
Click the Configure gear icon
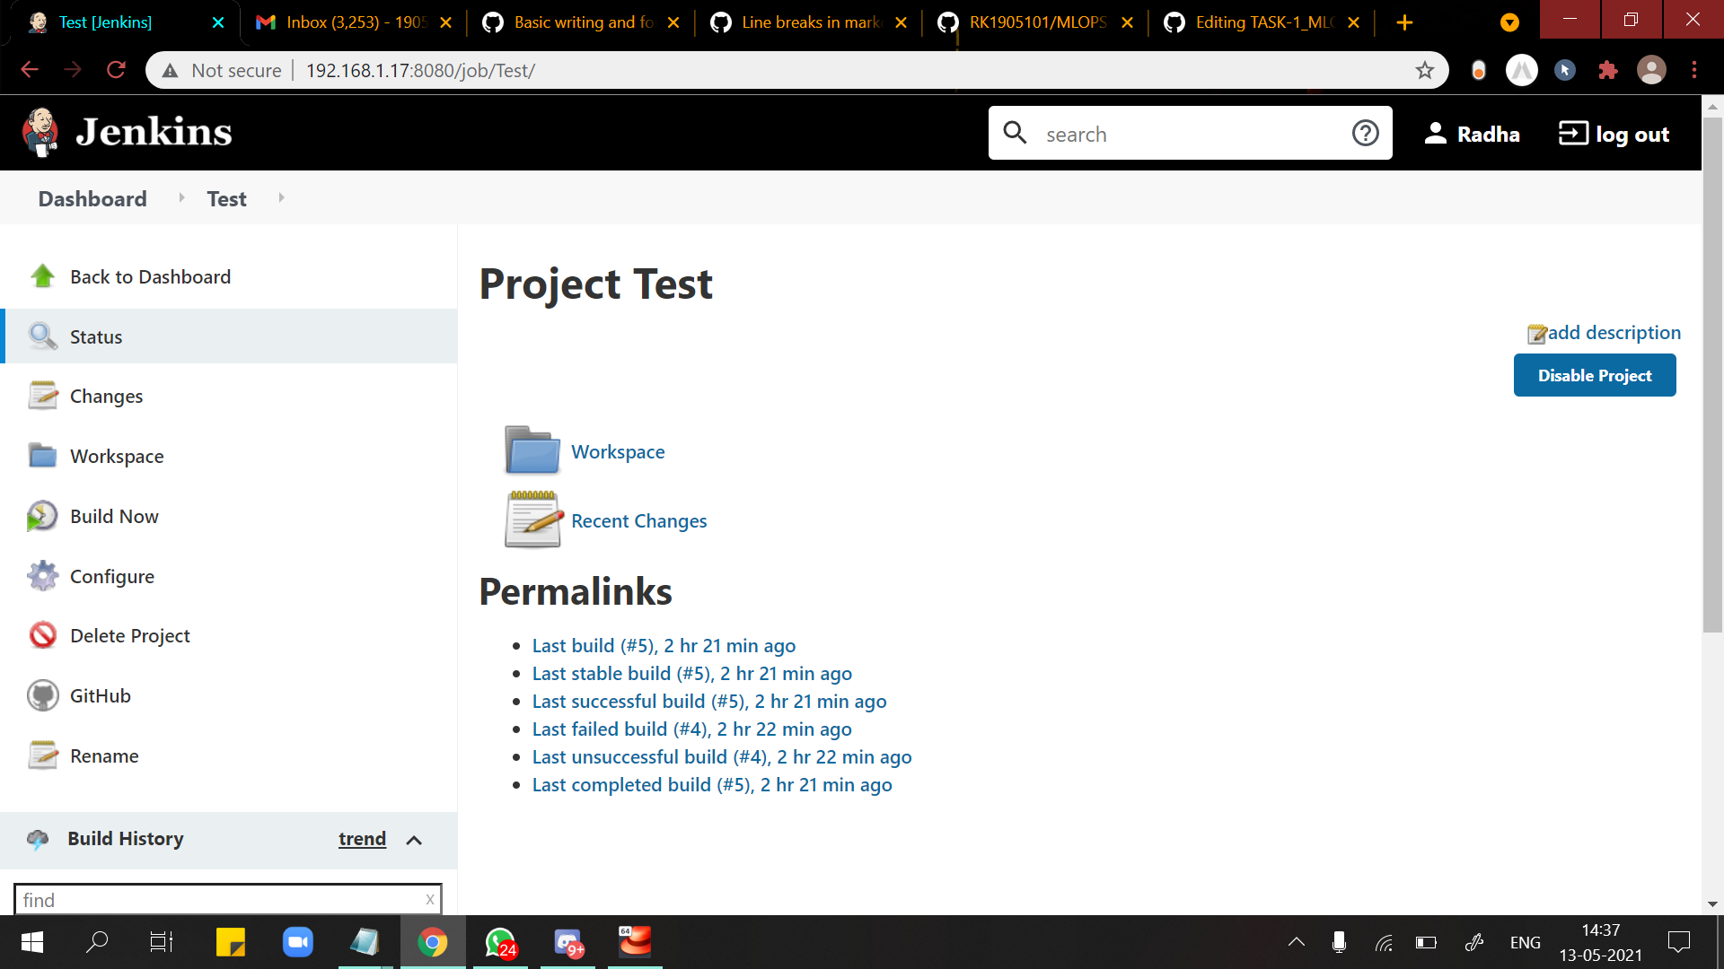click(x=42, y=576)
